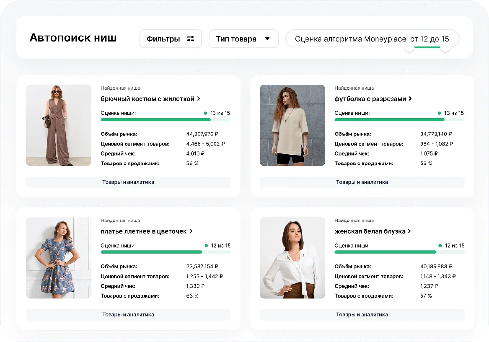The height and width of the screenshot is (342, 489).
Task: Click Товары и аналитика under брючный костюм
Action: (128, 182)
